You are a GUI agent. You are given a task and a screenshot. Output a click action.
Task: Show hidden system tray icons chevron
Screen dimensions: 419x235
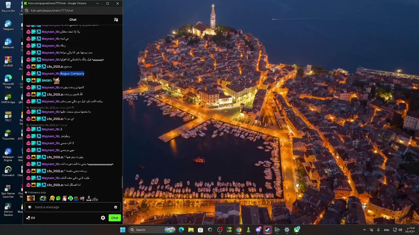[x=364, y=230]
